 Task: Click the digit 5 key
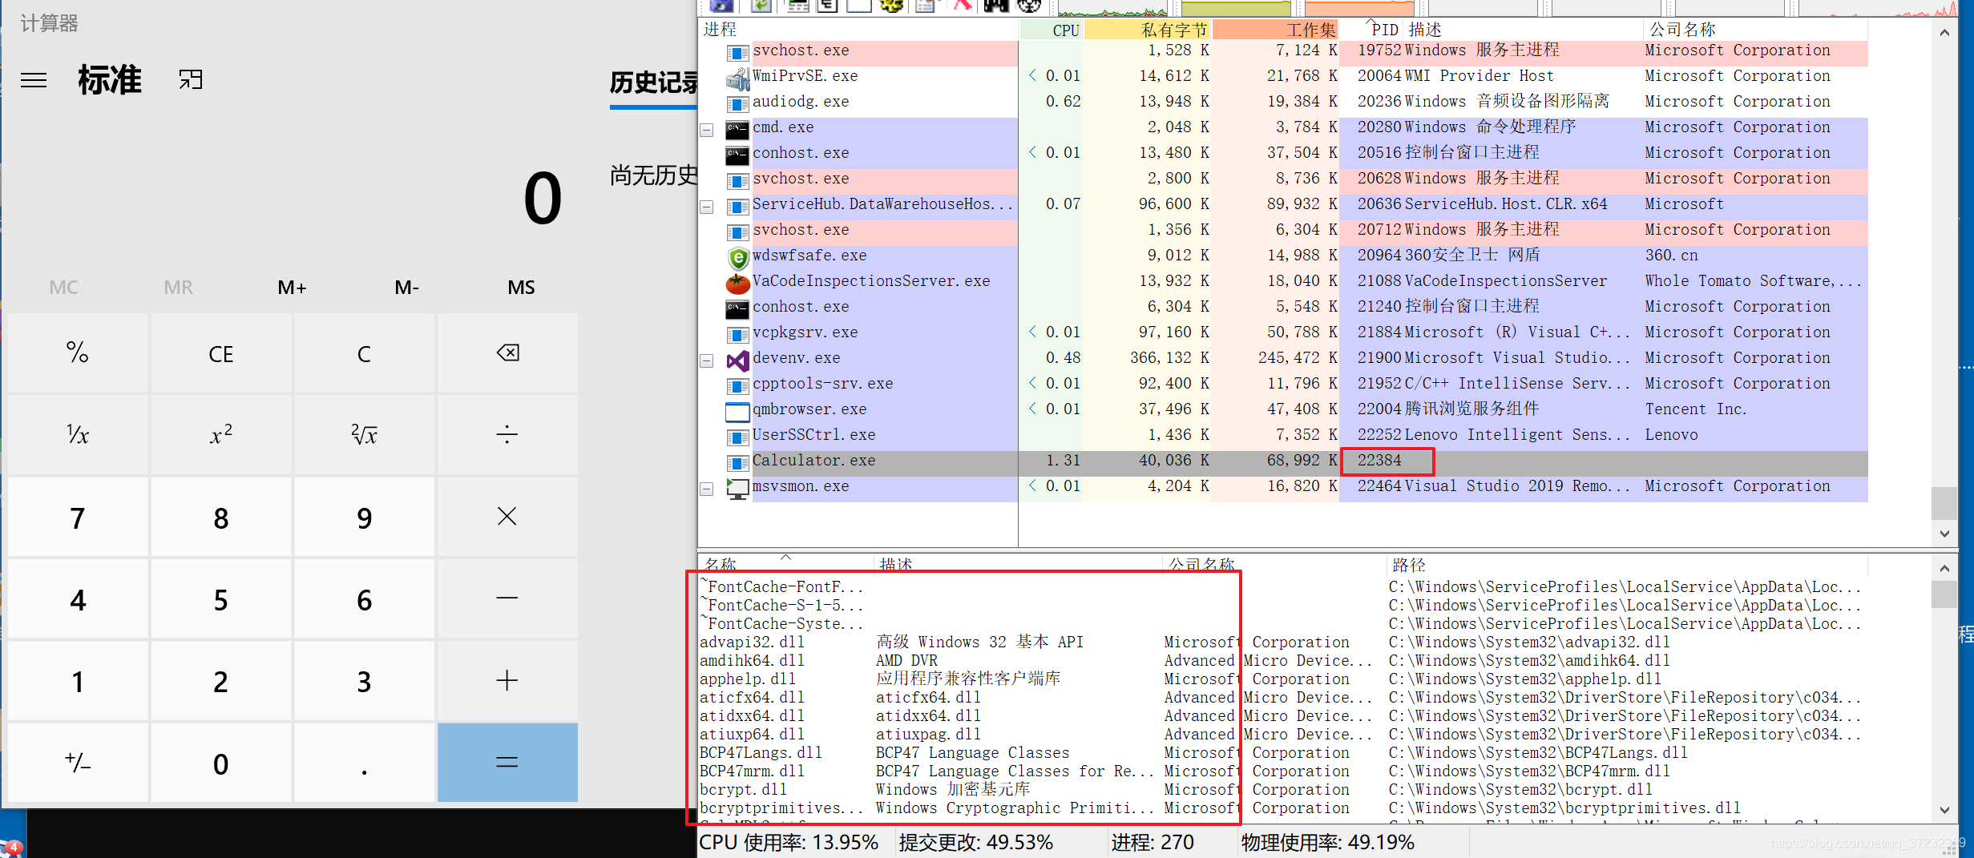(221, 598)
